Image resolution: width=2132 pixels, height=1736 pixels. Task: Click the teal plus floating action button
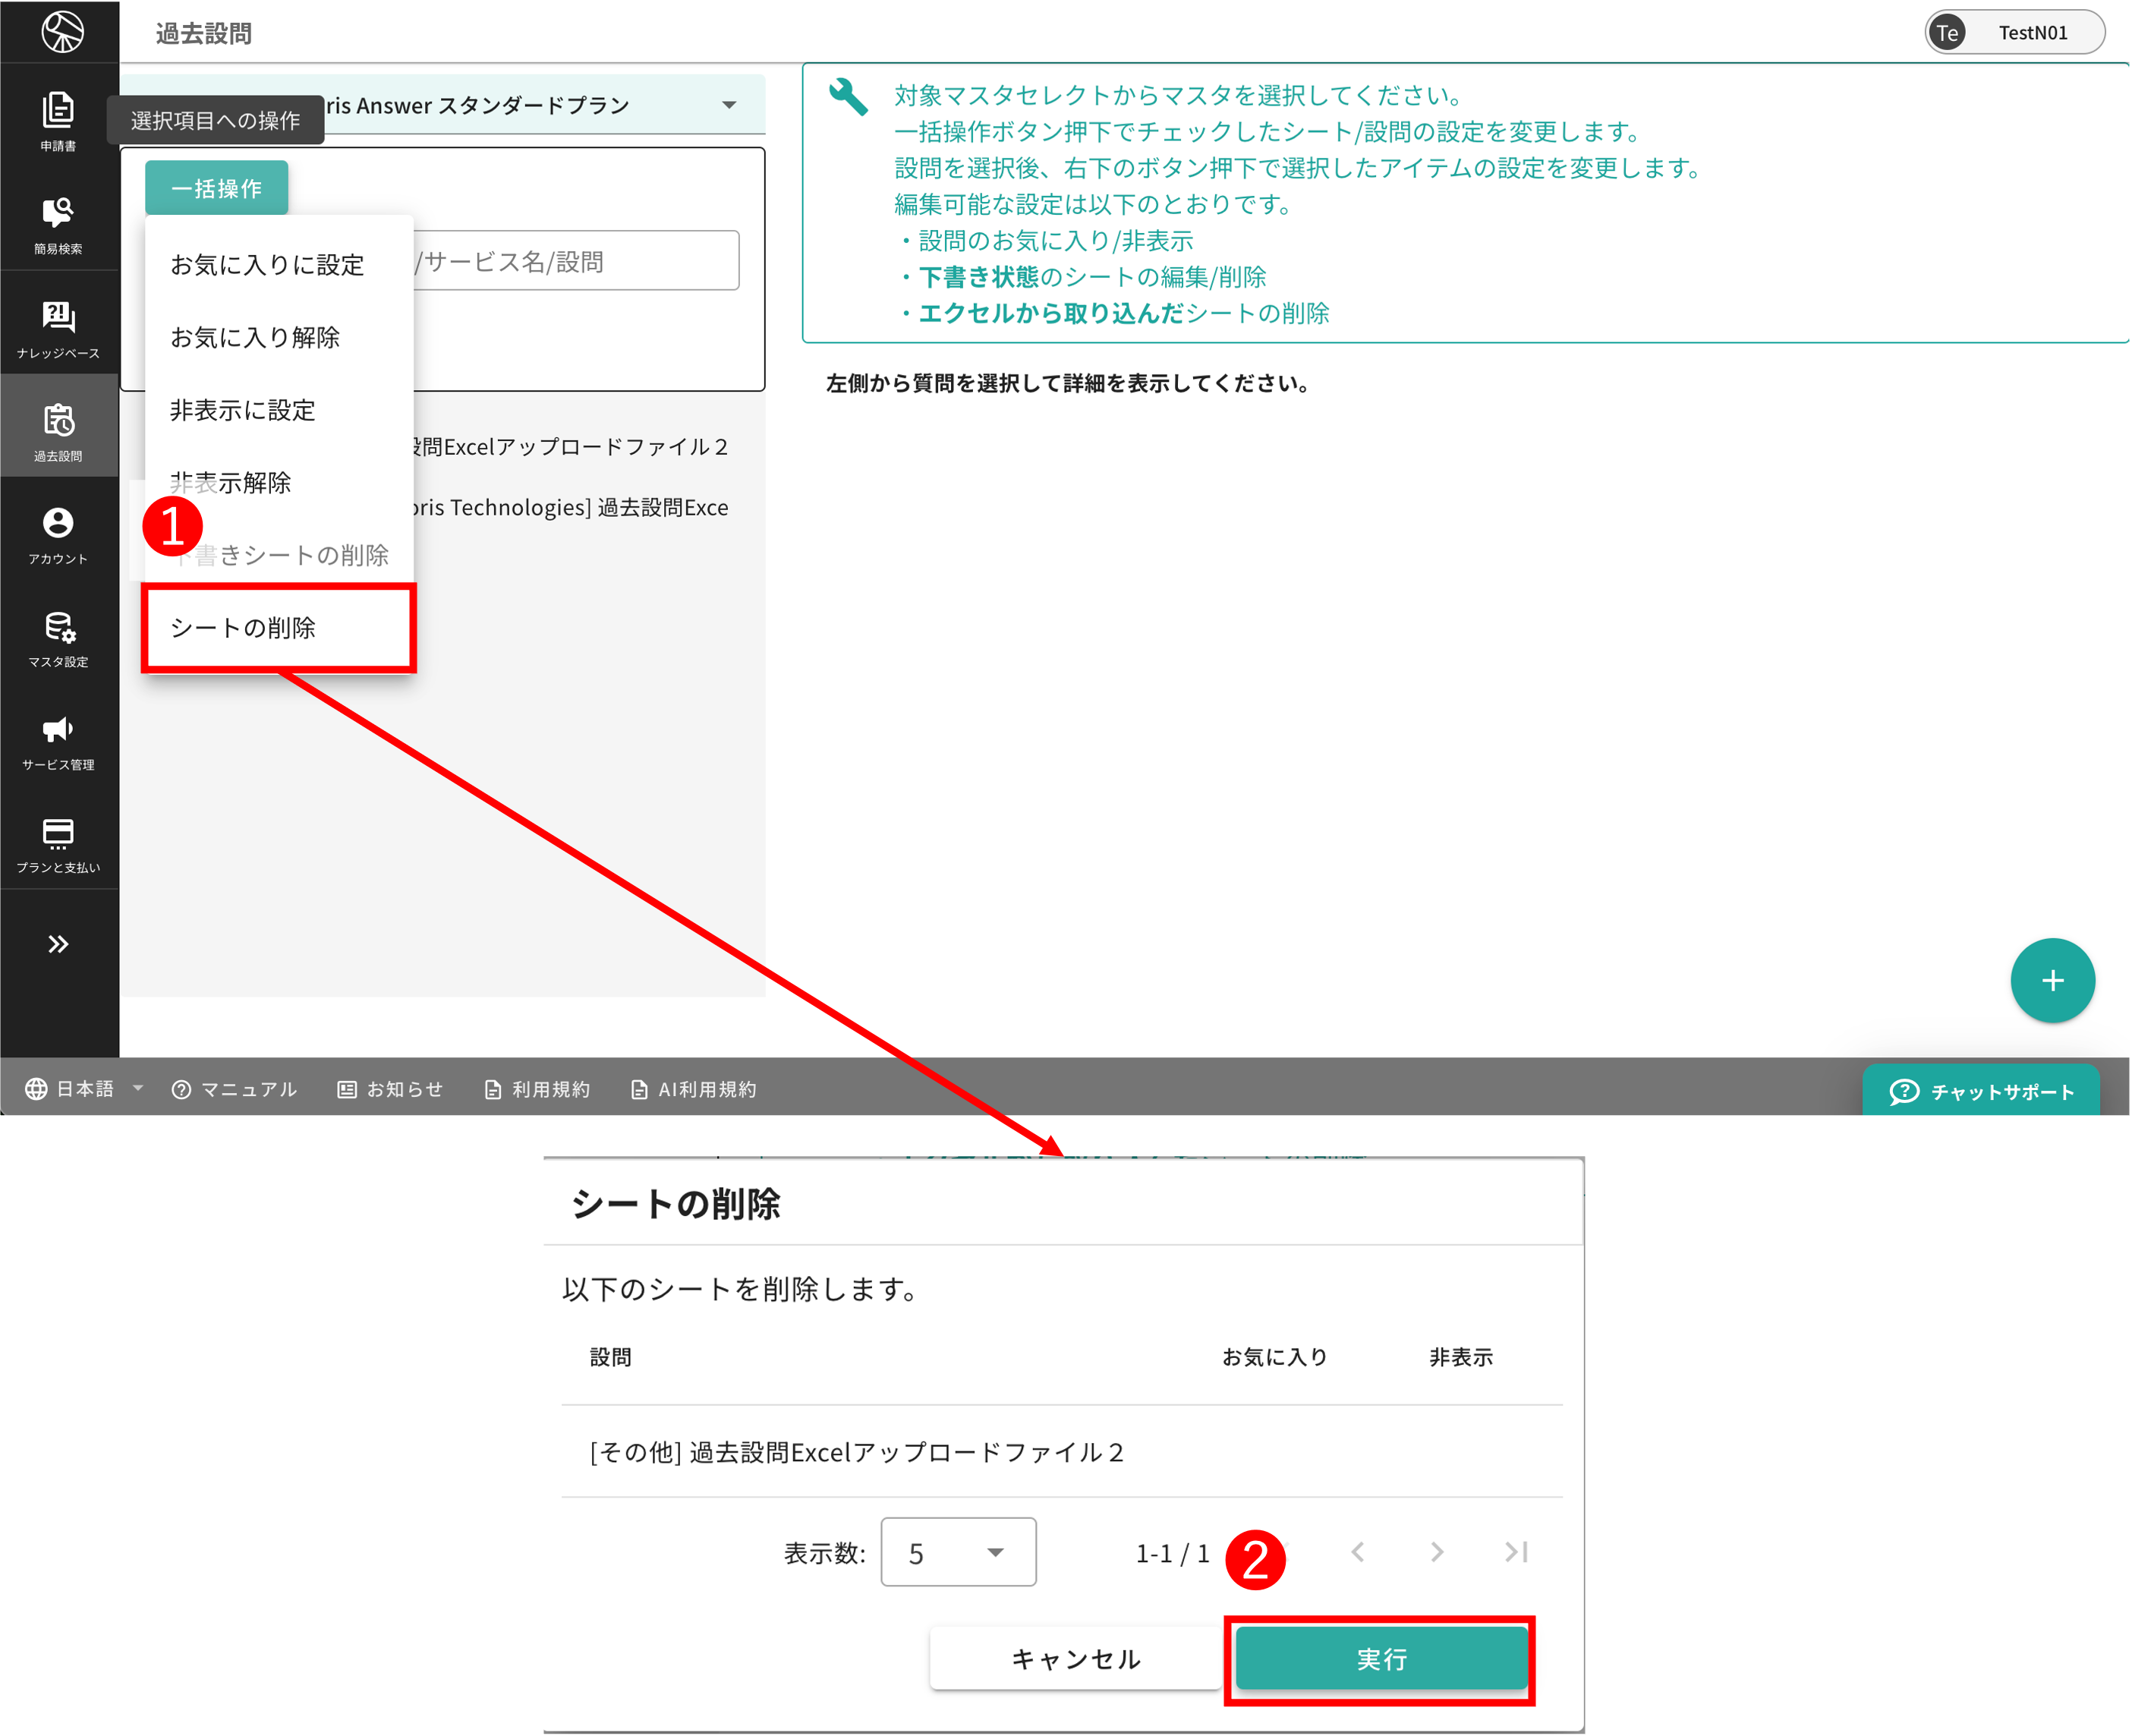click(2053, 981)
